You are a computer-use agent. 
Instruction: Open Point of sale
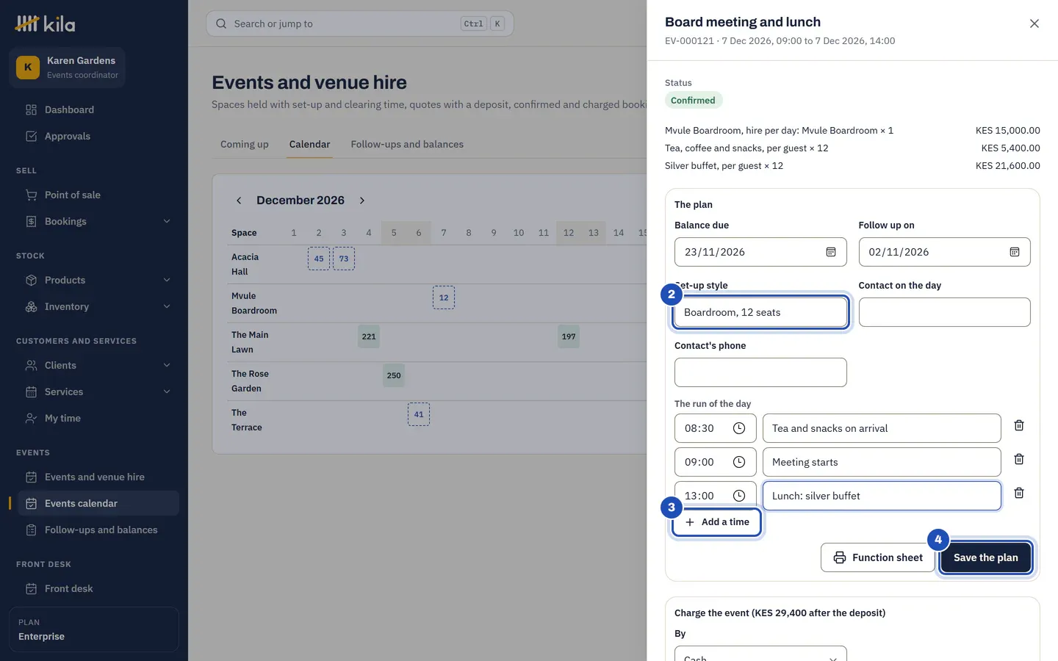coord(94,195)
